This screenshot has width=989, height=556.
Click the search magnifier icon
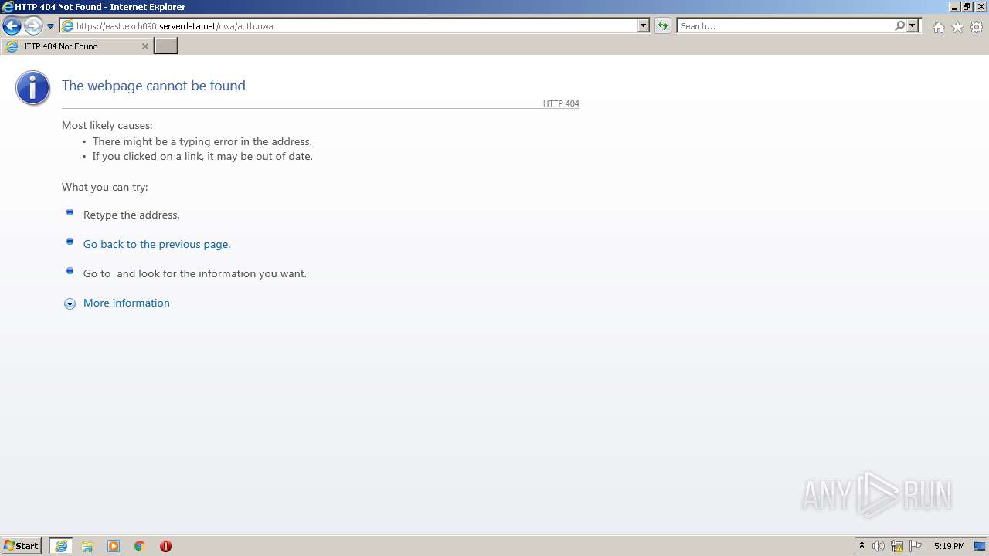pos(899,26)
